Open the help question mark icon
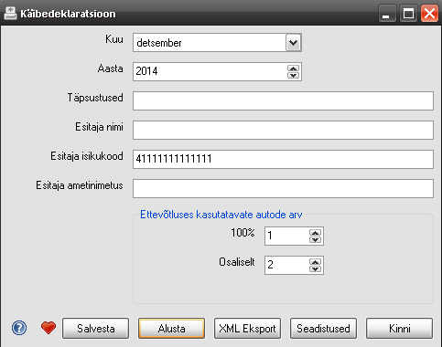Viewport: 442px width, 347px height. pos(19,328)
